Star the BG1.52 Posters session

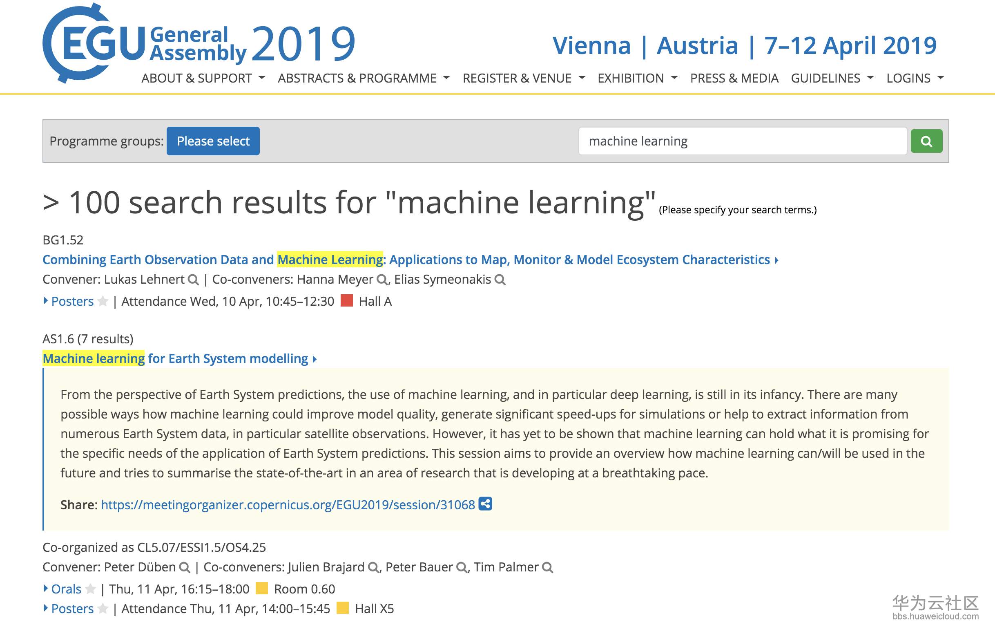click(103, 302)
